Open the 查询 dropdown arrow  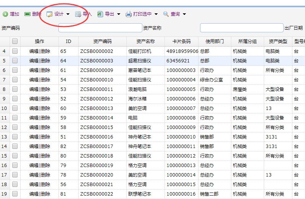tap(184, 14)
